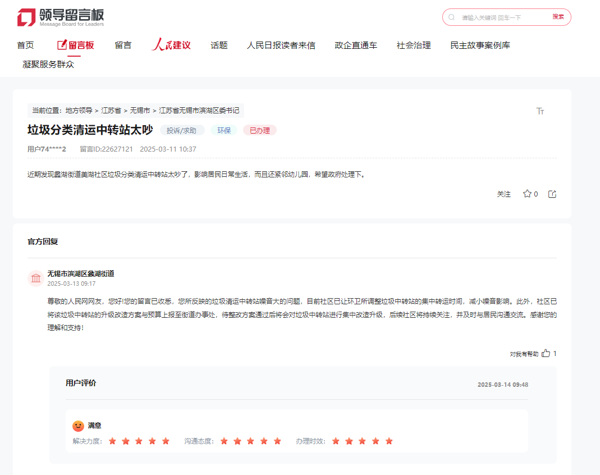Image resolution: width=600 pixels, height=475 pixels.
Task: Click the 搜索 search button
Action: tap(557, 17)
